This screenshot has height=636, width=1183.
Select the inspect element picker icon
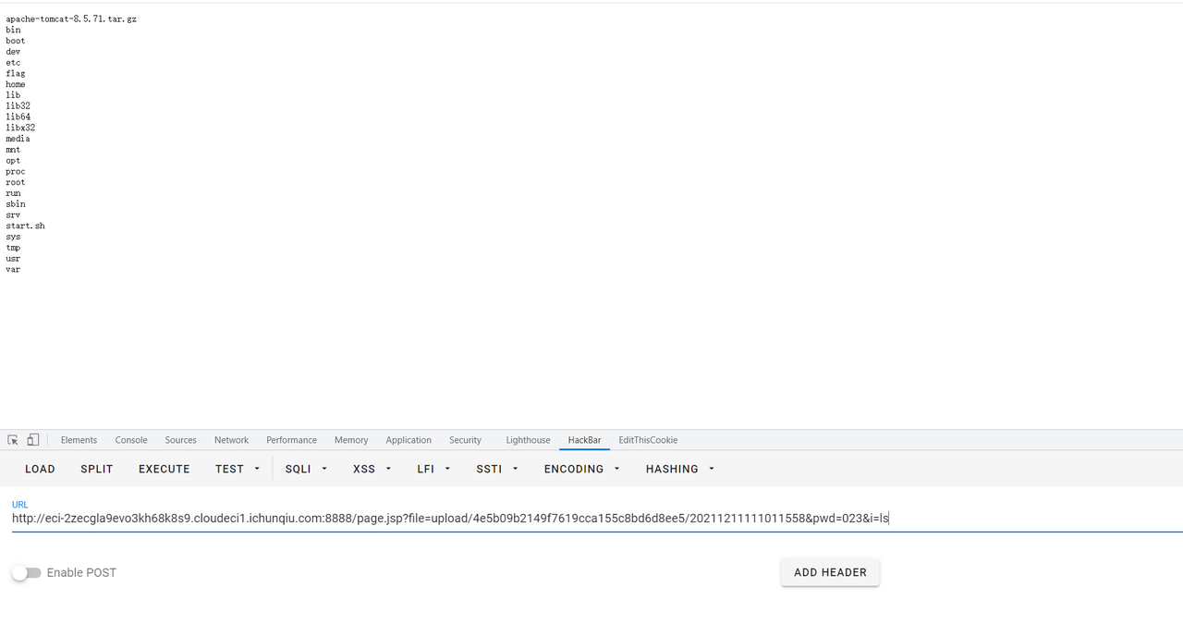[13, 440]
